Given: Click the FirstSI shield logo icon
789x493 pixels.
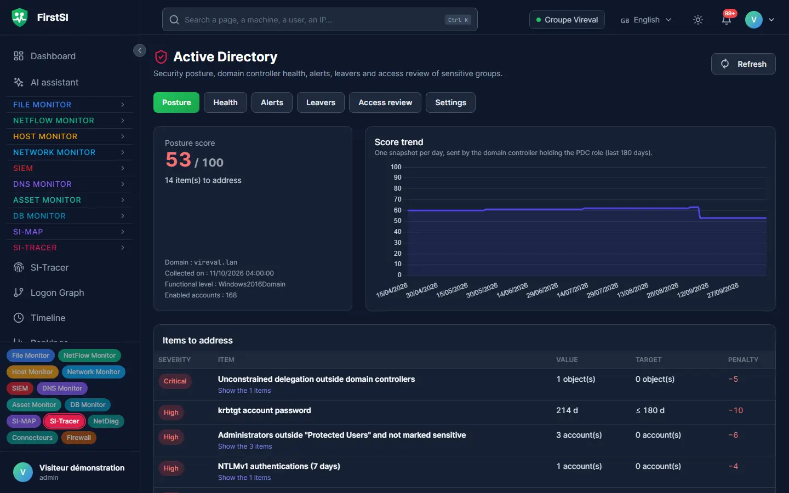Looking at the screenshot, I should 20,18.
